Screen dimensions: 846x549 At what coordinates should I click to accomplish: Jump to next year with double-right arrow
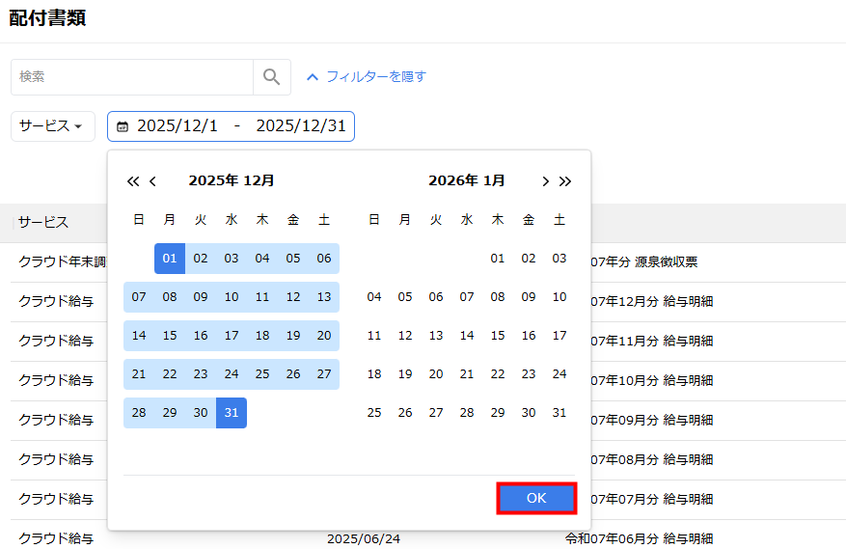tap(565, 181)
